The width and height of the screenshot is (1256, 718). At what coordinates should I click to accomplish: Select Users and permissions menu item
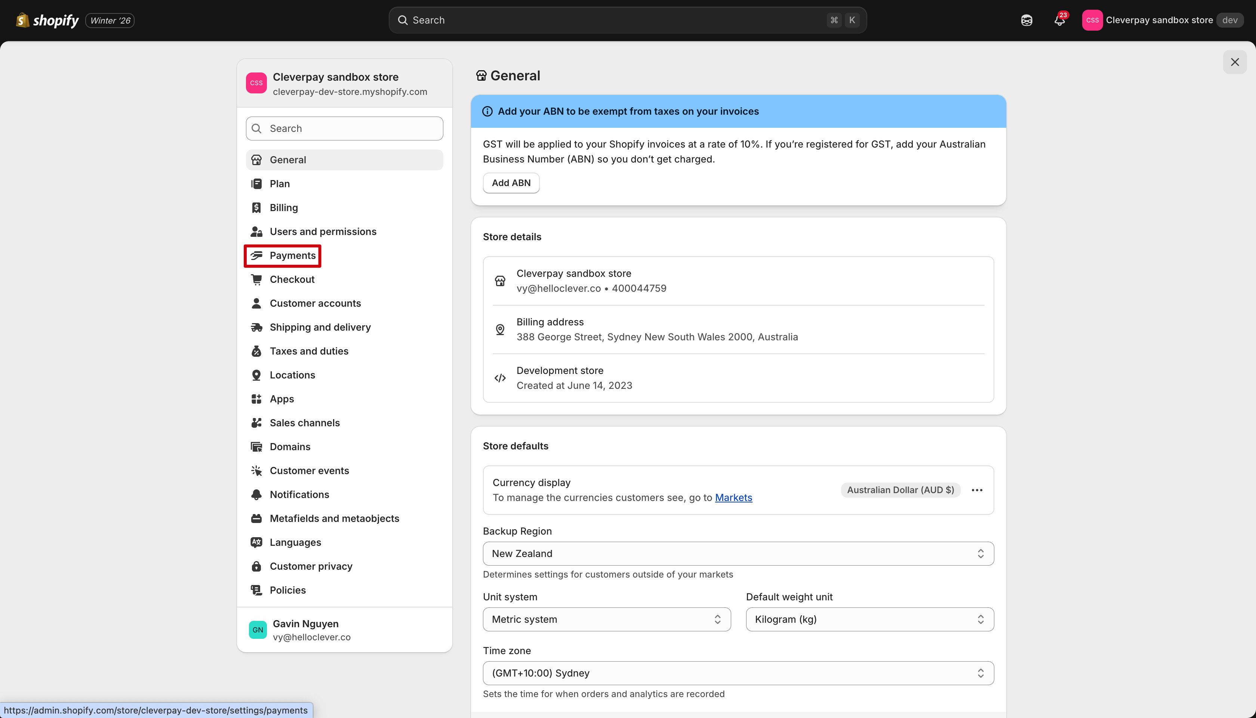323,231
